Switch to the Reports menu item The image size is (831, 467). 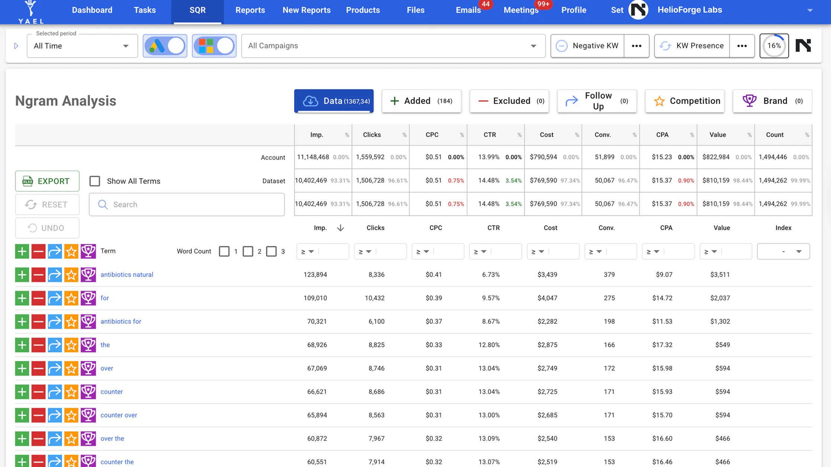[250, 10]
